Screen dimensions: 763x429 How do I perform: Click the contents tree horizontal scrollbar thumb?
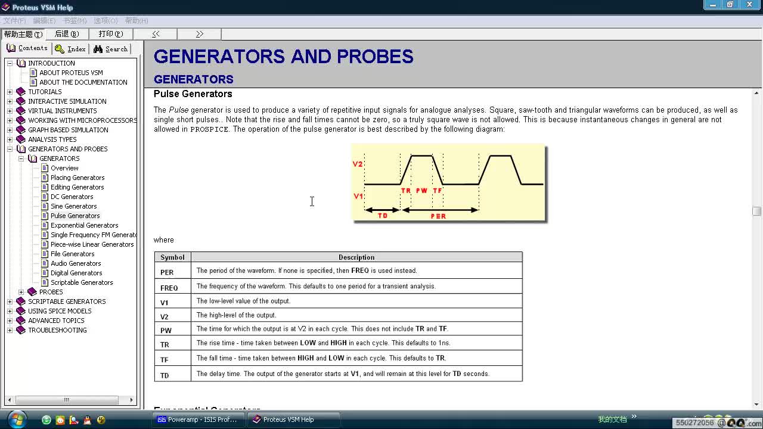pyautogui.click(x=67, y=400)
